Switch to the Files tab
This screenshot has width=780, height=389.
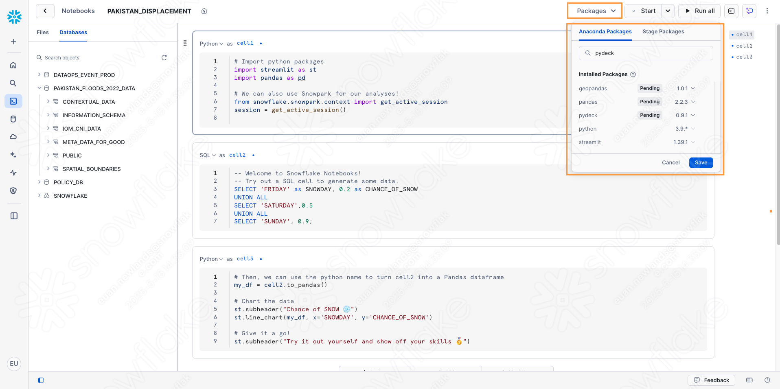click(x=42, y=32)
